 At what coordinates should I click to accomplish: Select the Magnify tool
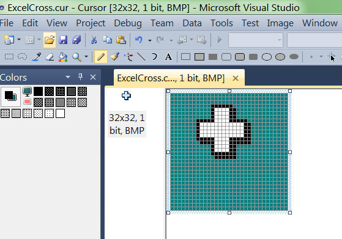[x=76, y=57]
